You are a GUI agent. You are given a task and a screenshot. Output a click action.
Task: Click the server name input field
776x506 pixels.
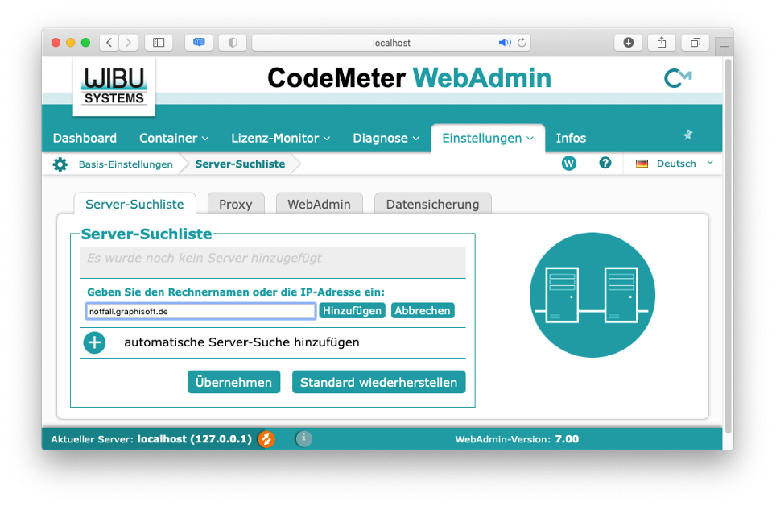point(200,311)
